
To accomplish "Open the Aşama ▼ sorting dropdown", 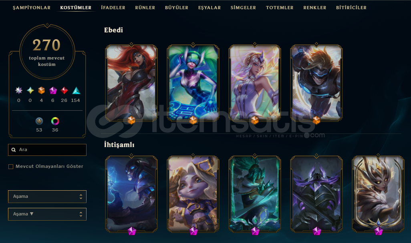I will coord(47,214).
